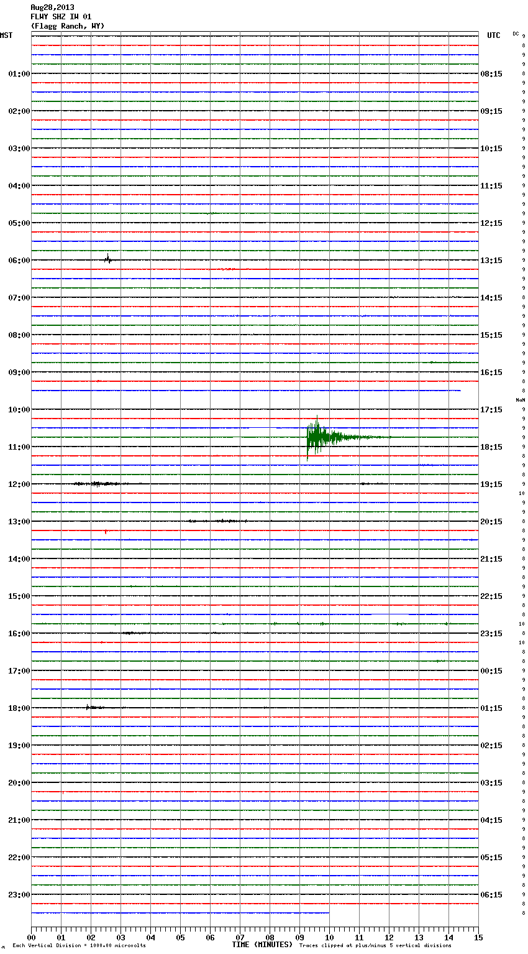
Task: Select the 02:00 MST time label
Action: [x=19, y=111]
